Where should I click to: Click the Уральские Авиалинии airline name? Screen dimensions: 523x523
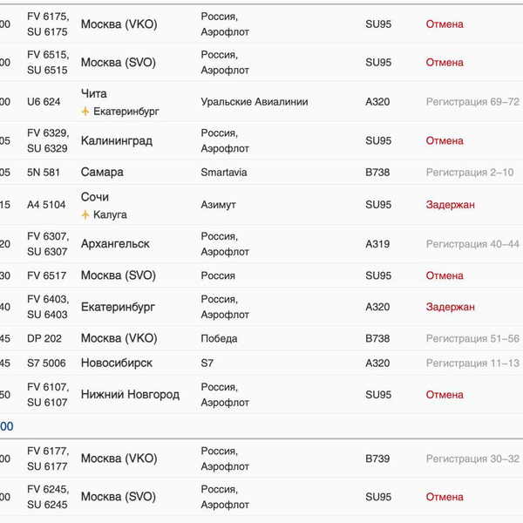(255, 102)
